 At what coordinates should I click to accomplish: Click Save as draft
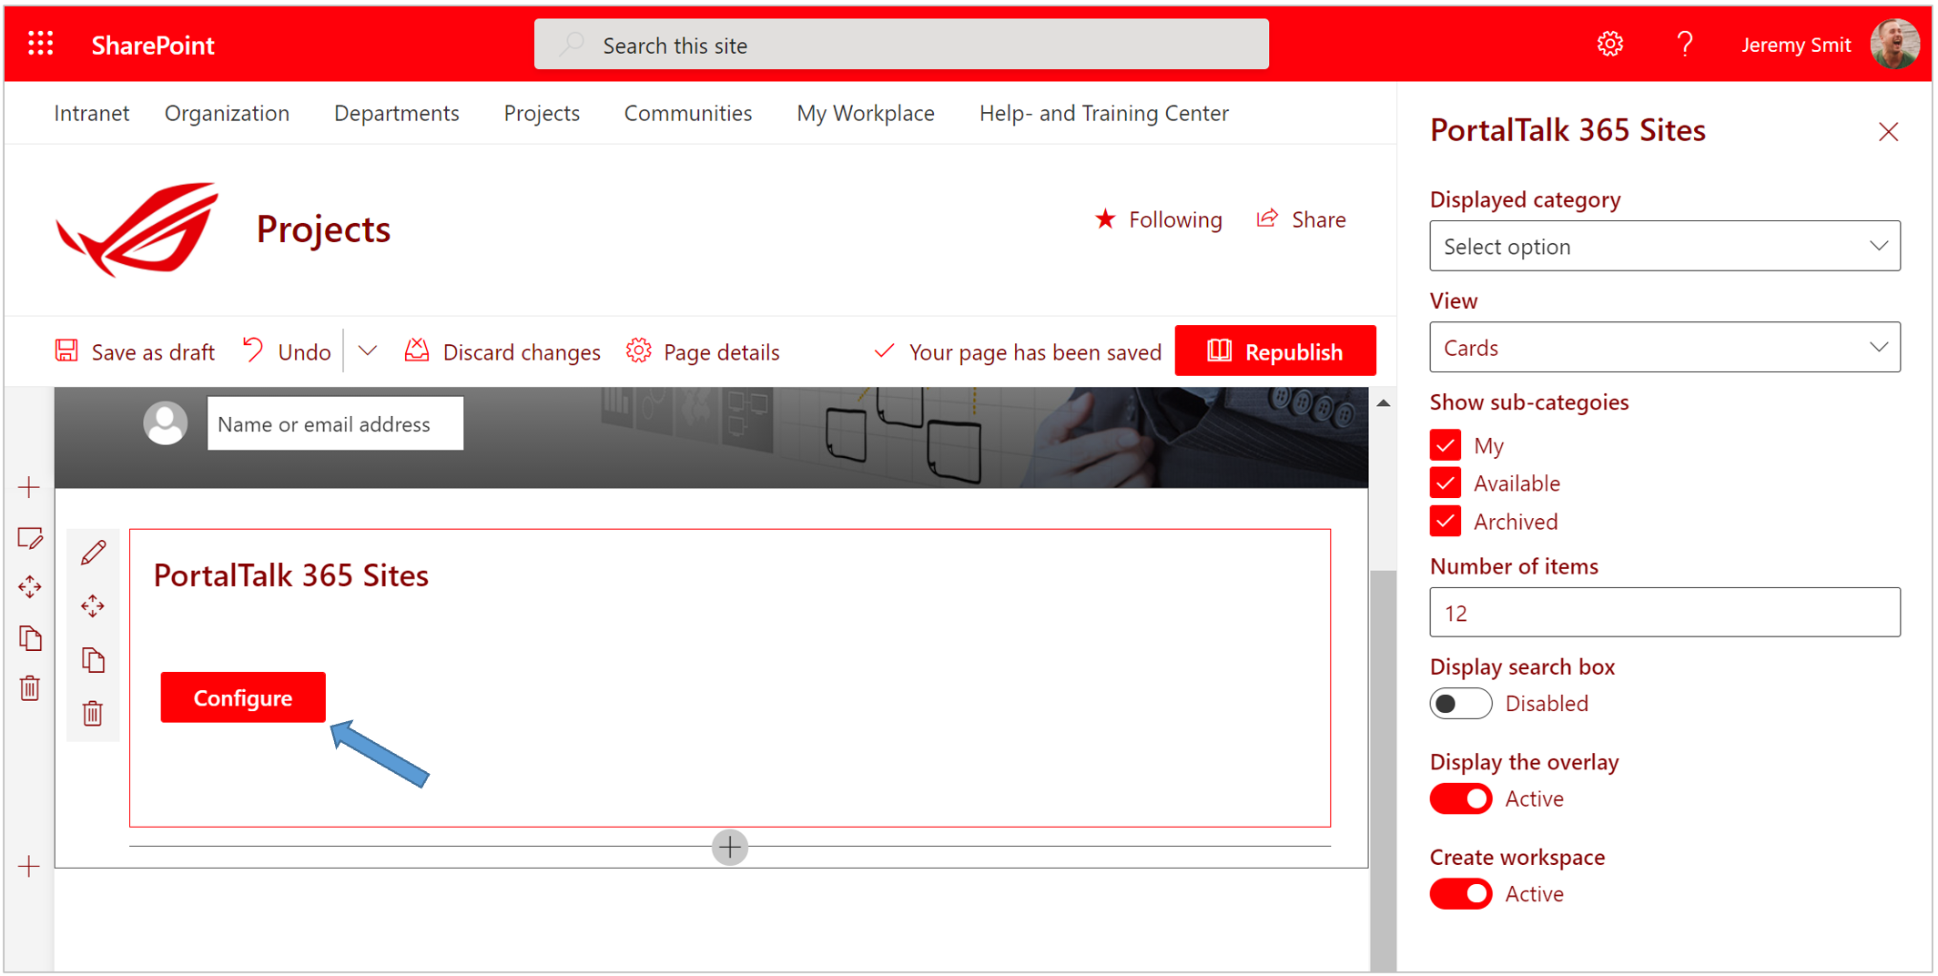(x=135, y=351)
